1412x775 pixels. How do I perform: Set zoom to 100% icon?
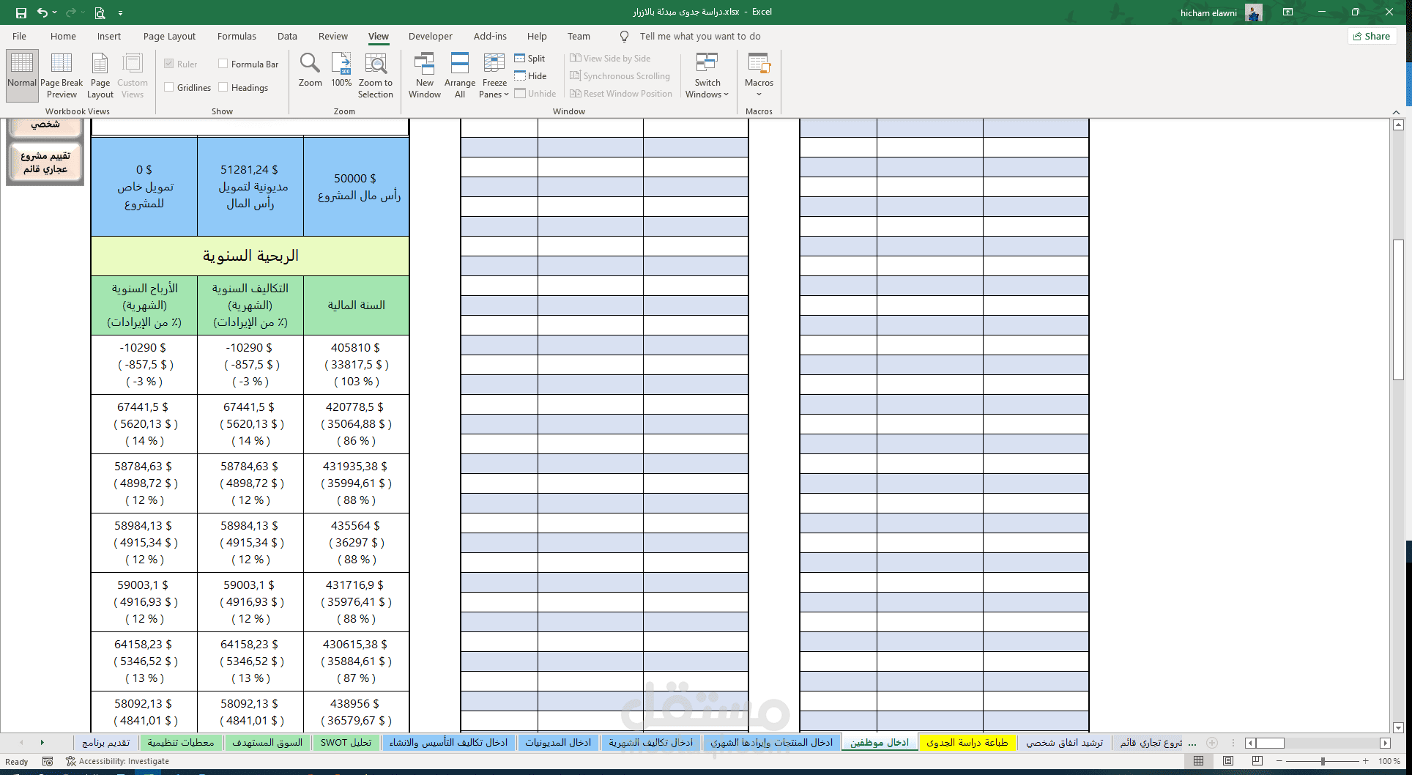[341, 64]
